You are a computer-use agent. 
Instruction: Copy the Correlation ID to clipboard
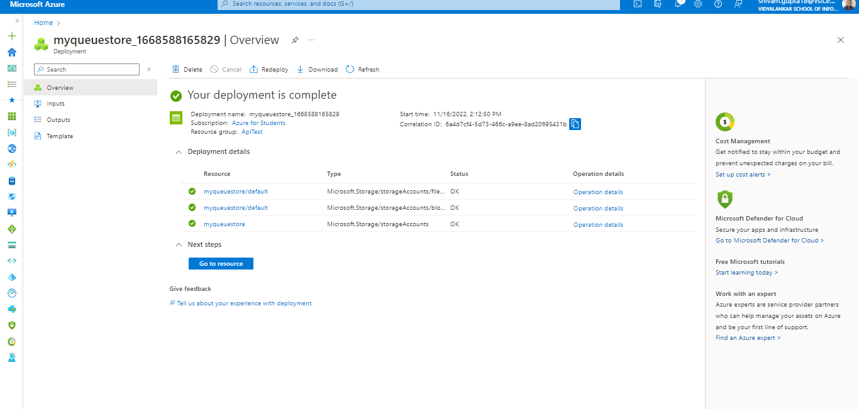coord(575,124)
